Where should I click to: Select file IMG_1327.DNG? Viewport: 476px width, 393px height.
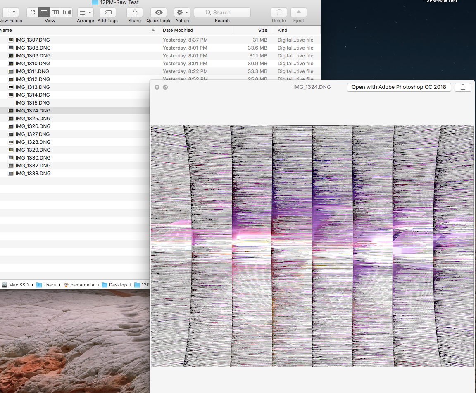click(33, 134)
